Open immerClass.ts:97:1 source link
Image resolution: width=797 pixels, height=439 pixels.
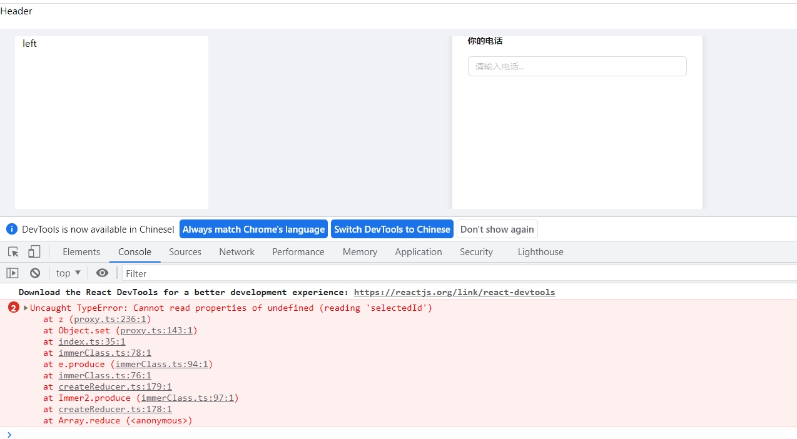pyautogui.click(x=187, y=398)
